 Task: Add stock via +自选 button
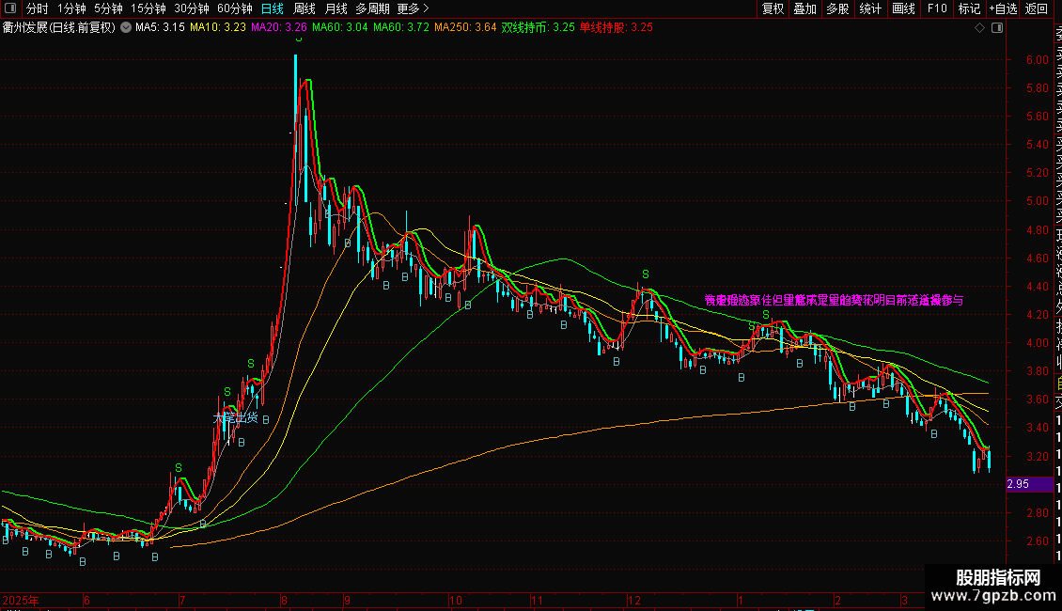[1003, 8]
